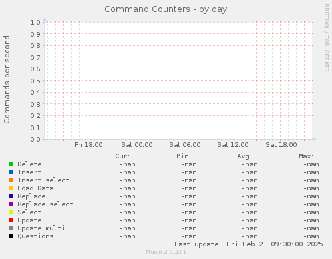The height and width of the screenshot is (259, 332).
Task: Click the '1.0' y-axis value
Action: pos(35,22)
